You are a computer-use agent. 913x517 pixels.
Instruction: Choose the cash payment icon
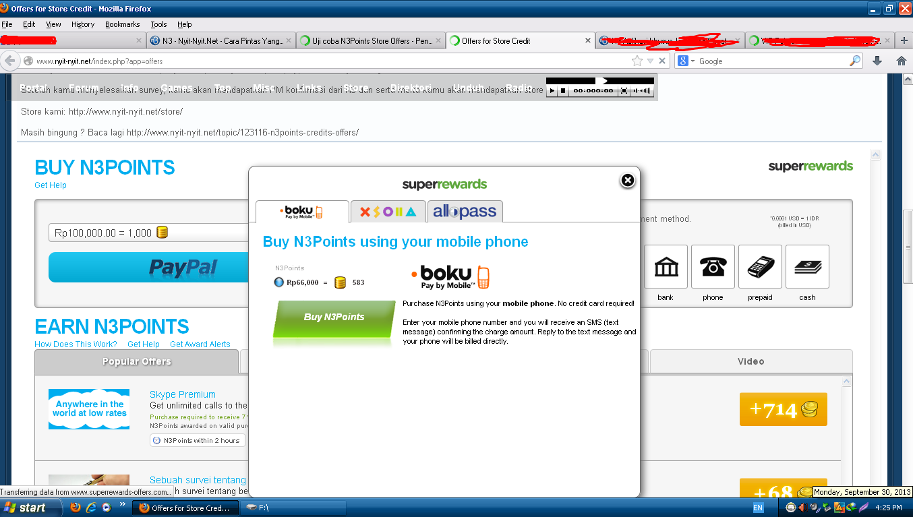point(807,267)
